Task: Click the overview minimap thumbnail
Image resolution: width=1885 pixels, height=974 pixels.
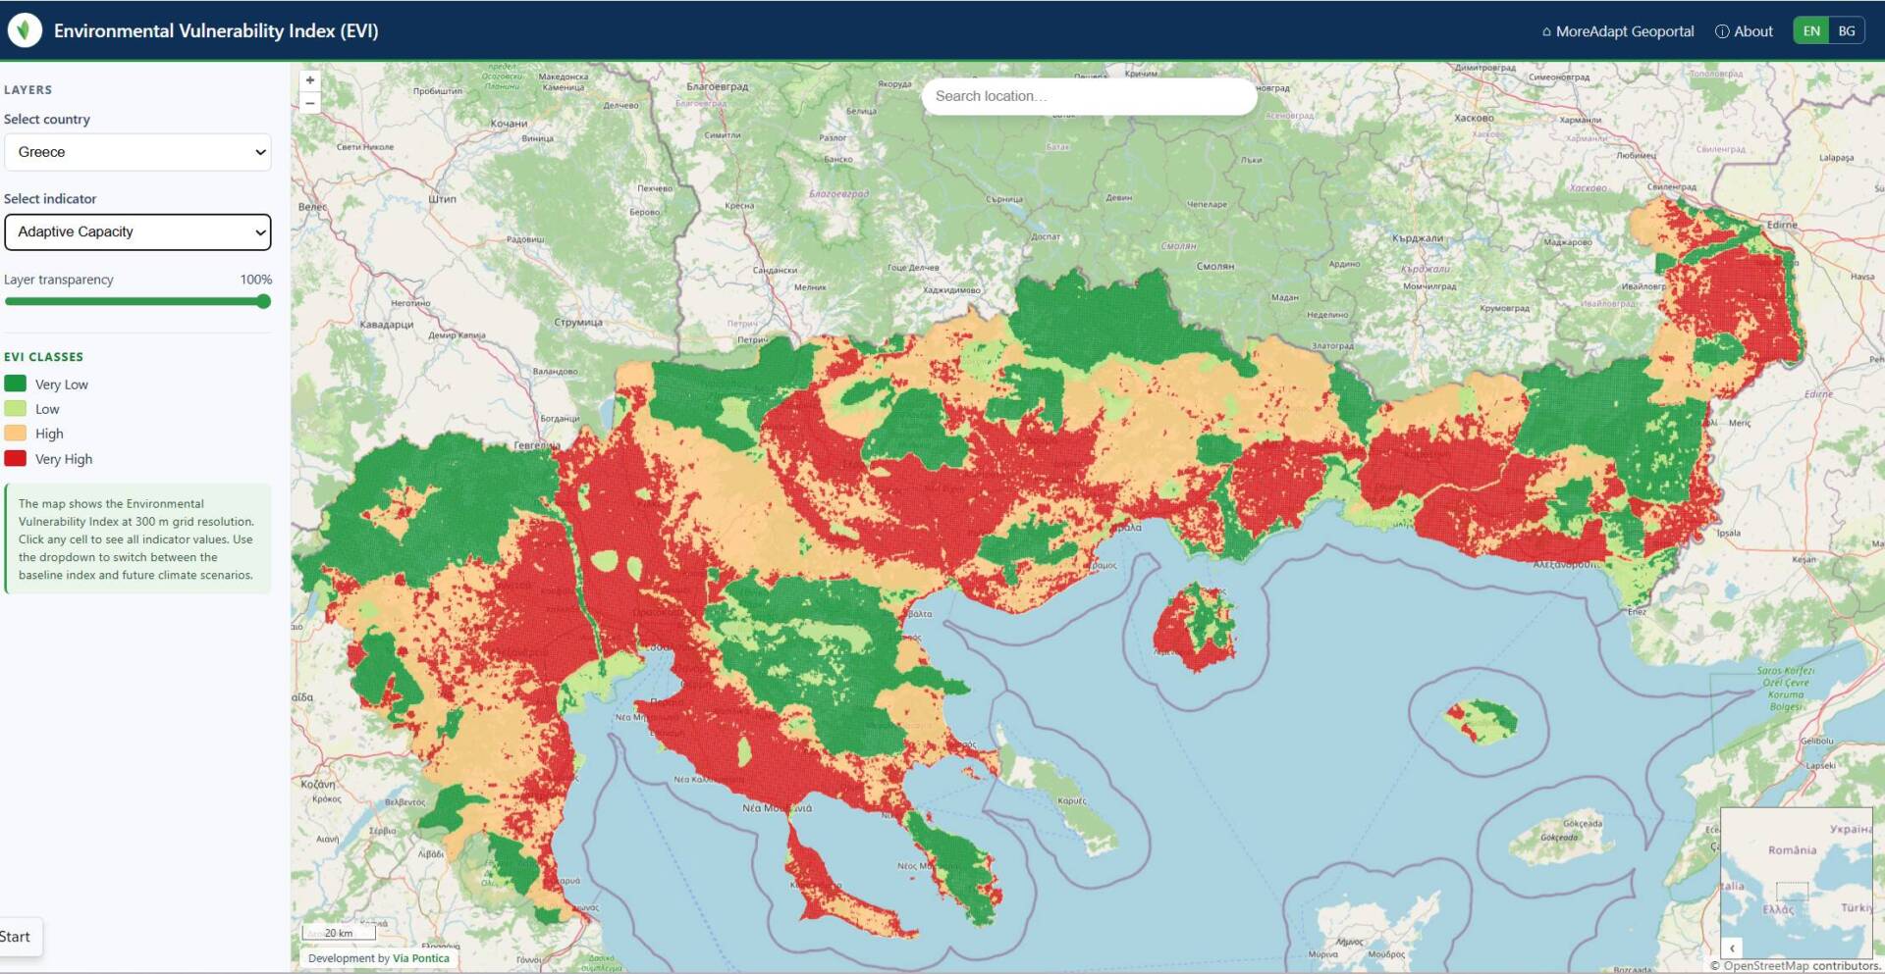Action: coord(1797,883)
